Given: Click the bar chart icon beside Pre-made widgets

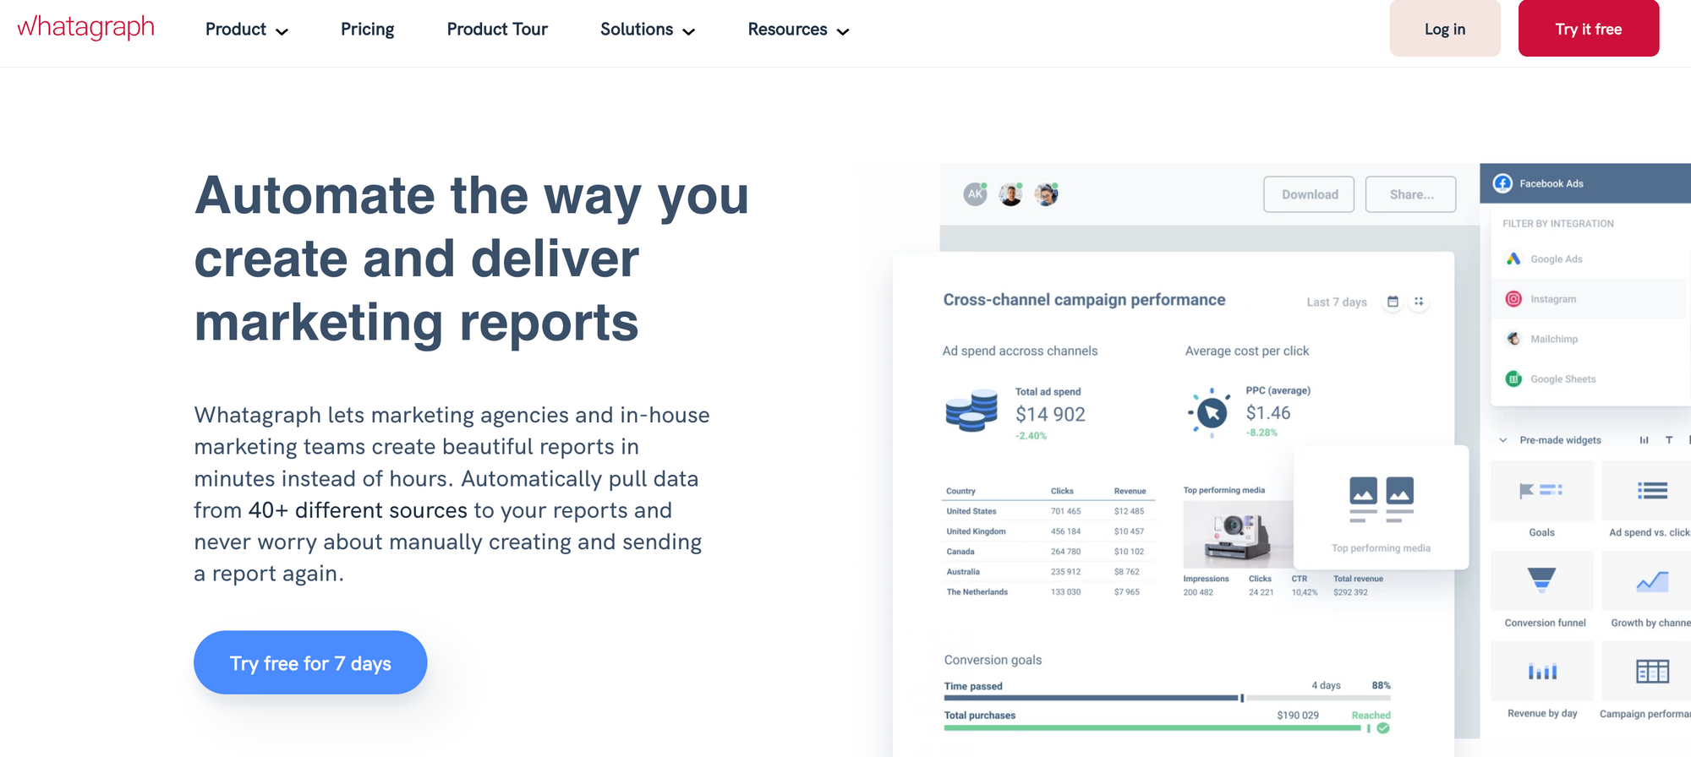Looking at the screenshot, I should [1644, 440].
